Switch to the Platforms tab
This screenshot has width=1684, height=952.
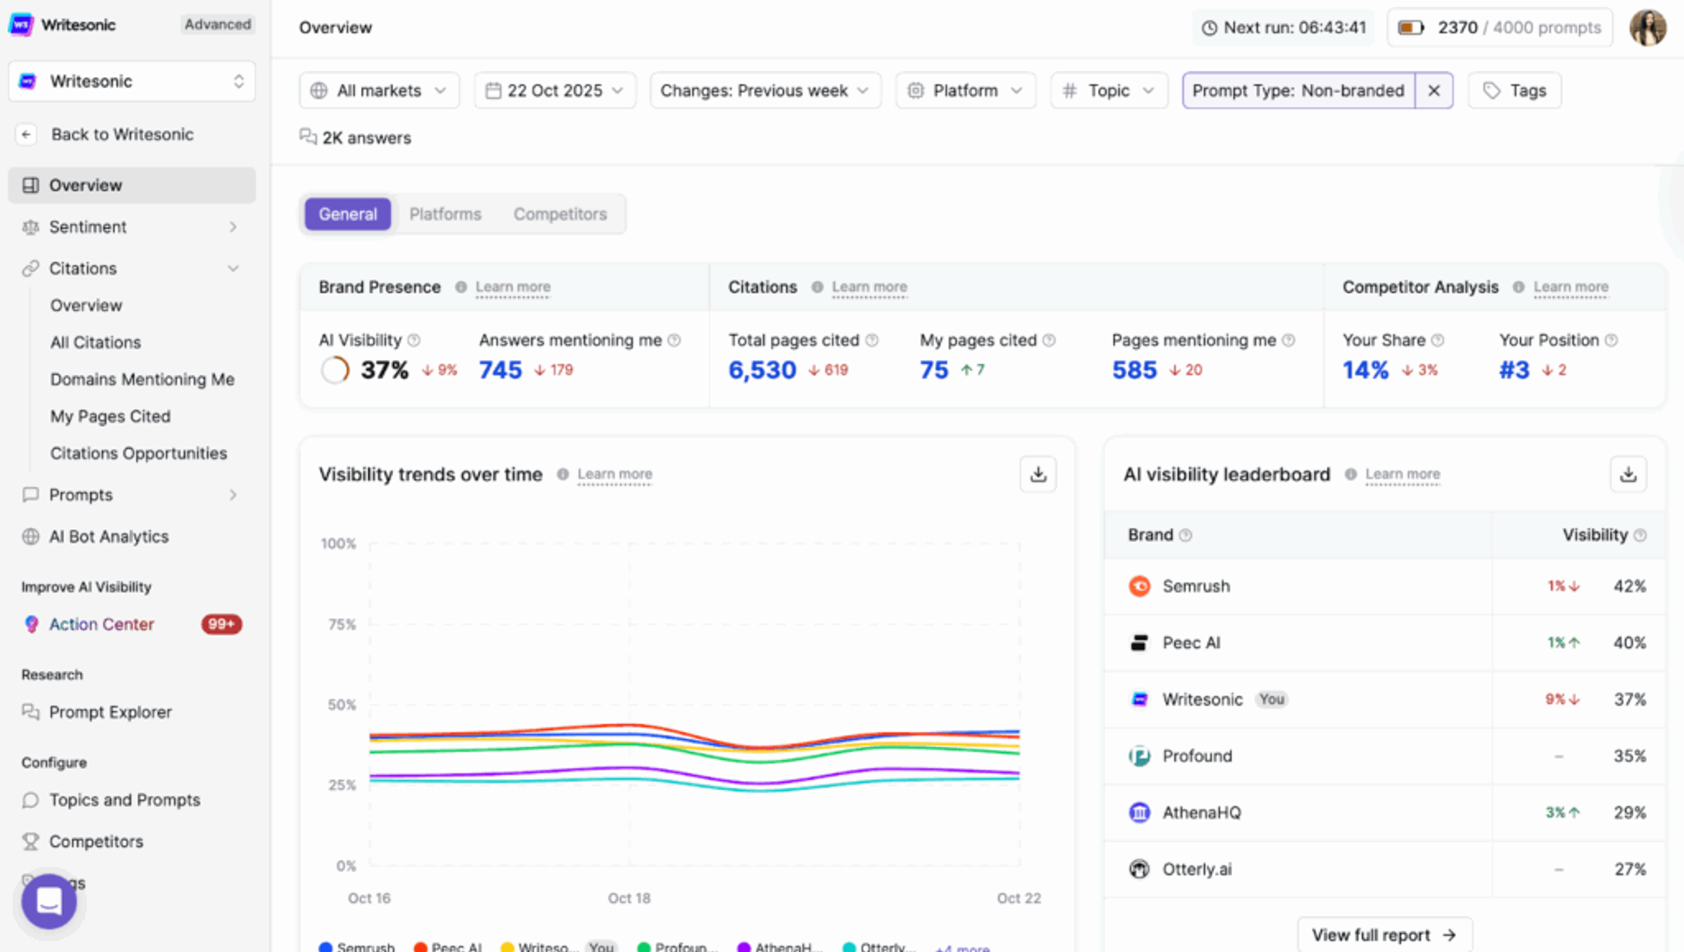coord(446,214)
